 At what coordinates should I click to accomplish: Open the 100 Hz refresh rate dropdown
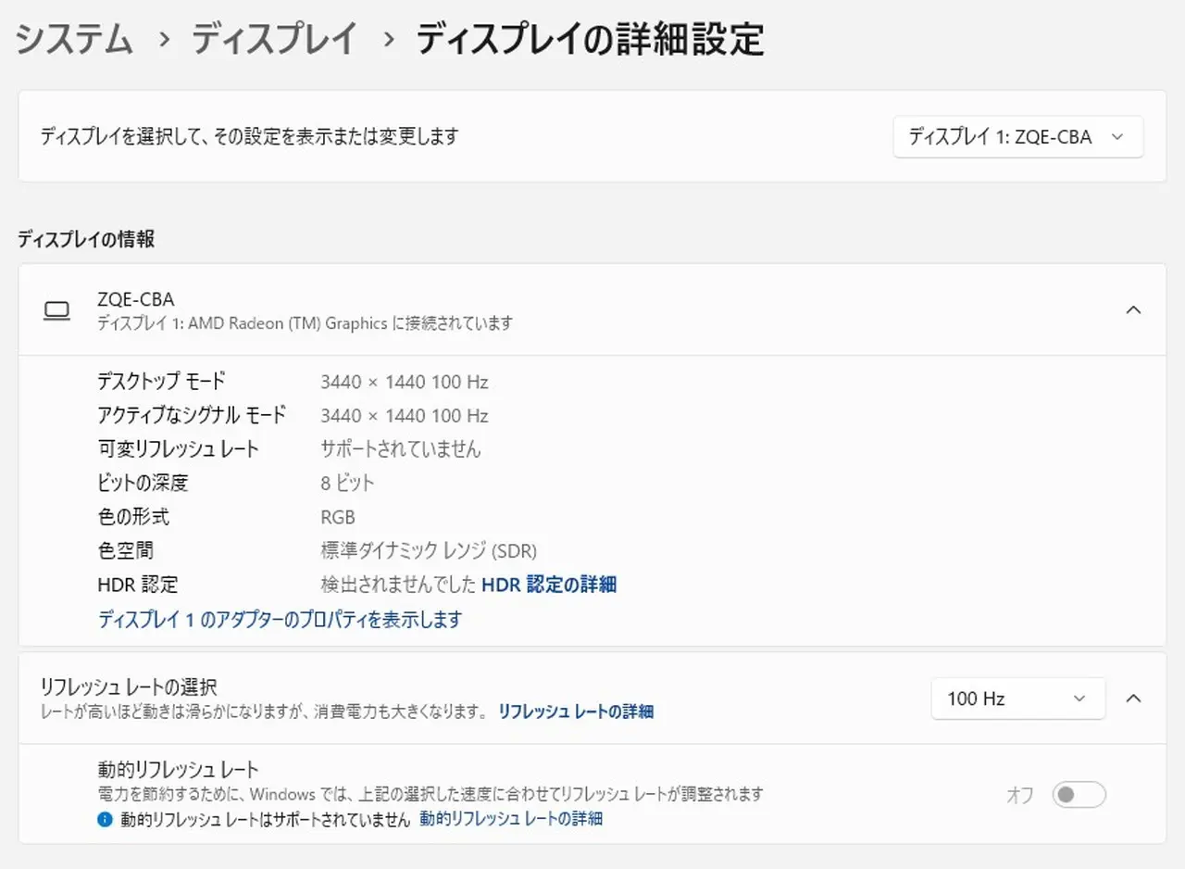[1017, 699]
